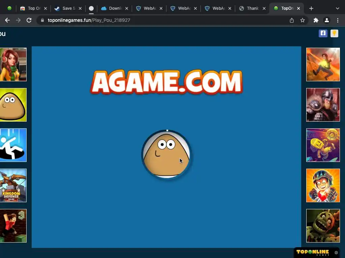Image resolution: width=345 pixels, height=258 pixels.
Task: Switch to the first WebAc tab
Action: point(149,8)
